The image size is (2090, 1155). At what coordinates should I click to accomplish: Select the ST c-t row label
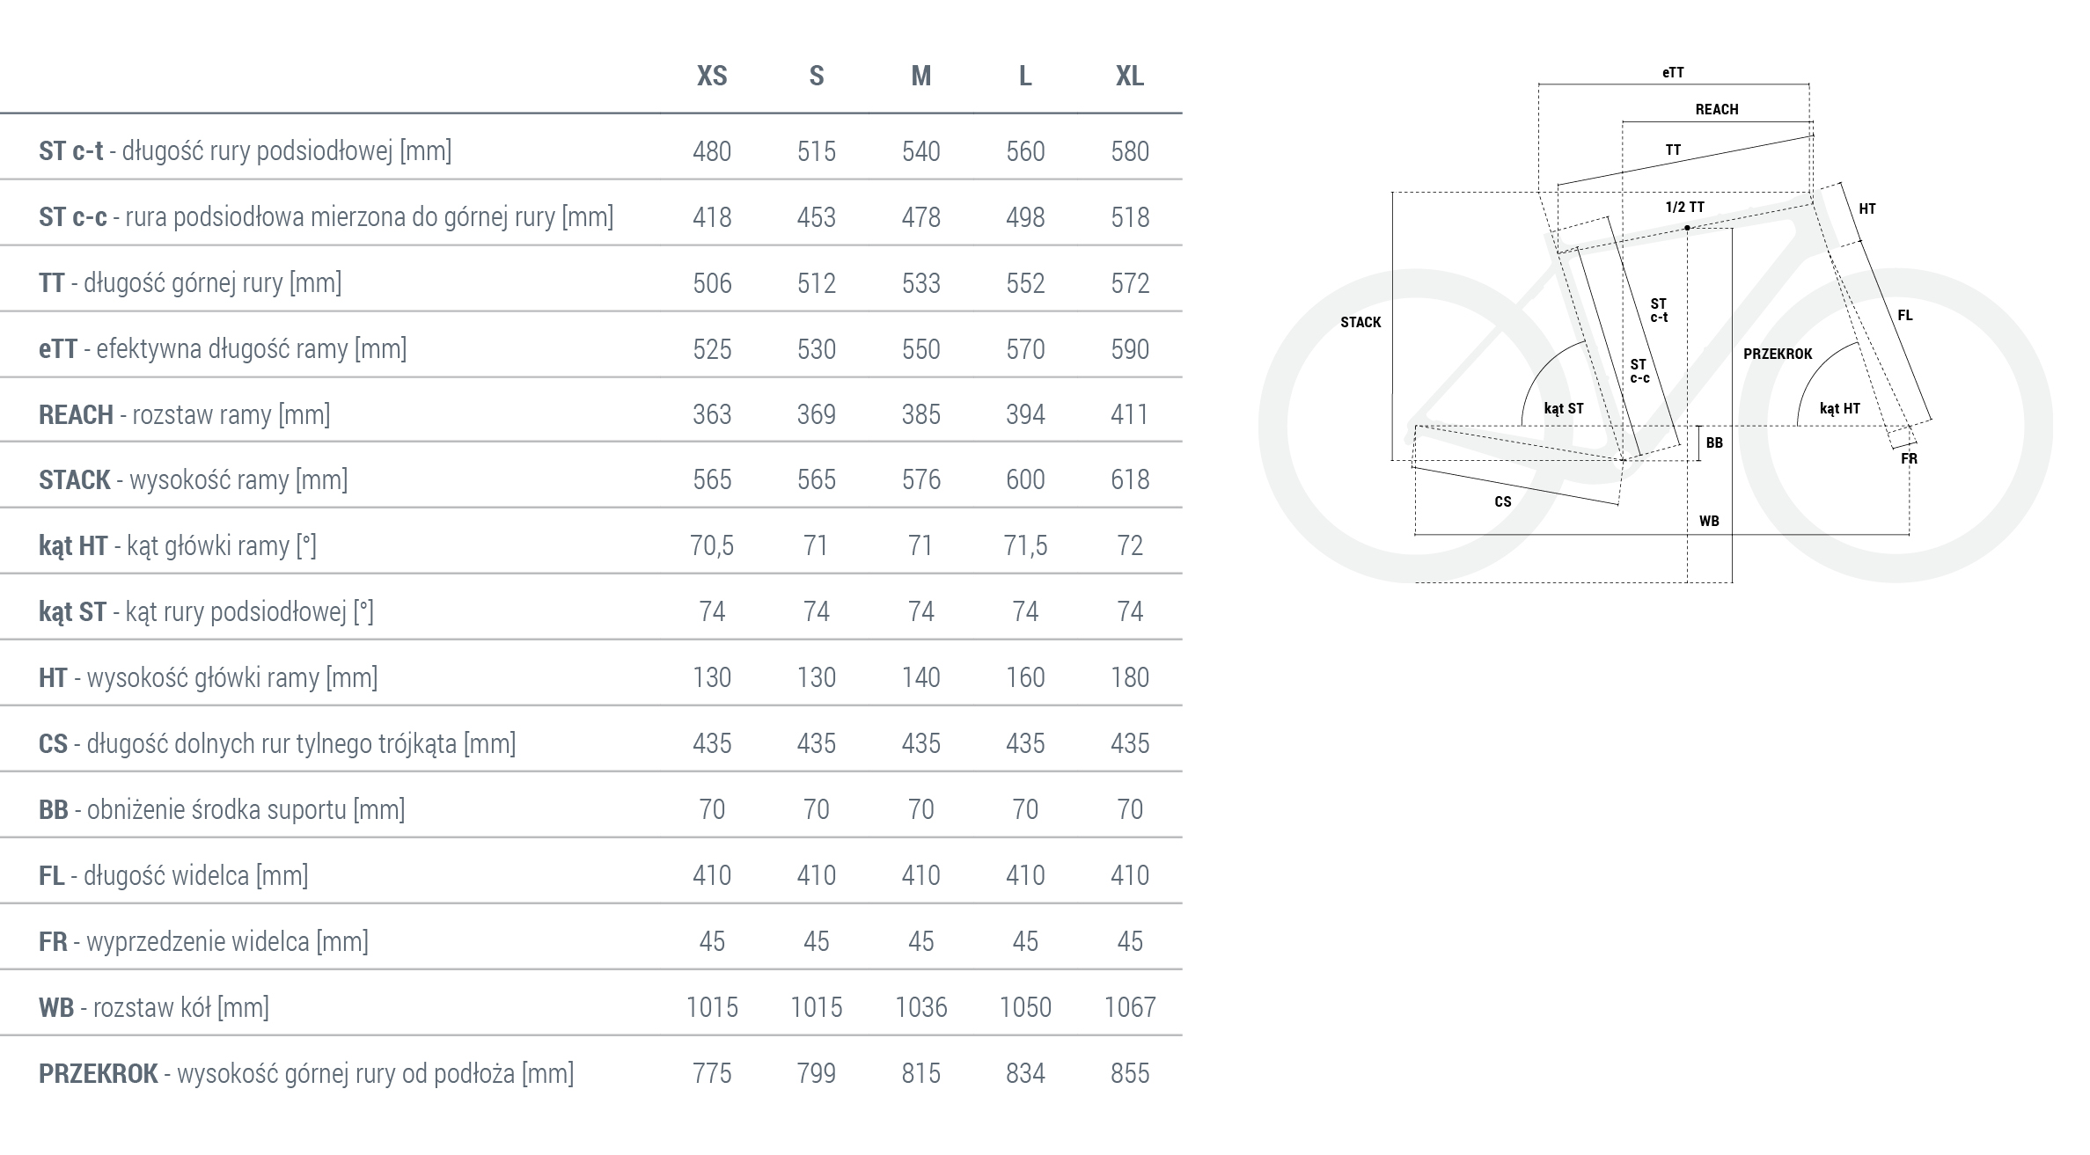[x=245, y=151]
